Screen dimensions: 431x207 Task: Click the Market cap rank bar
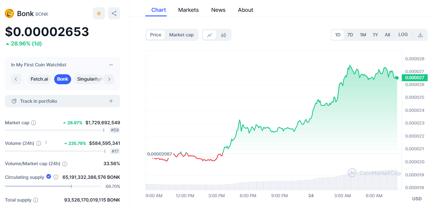(x=55, y=130)
